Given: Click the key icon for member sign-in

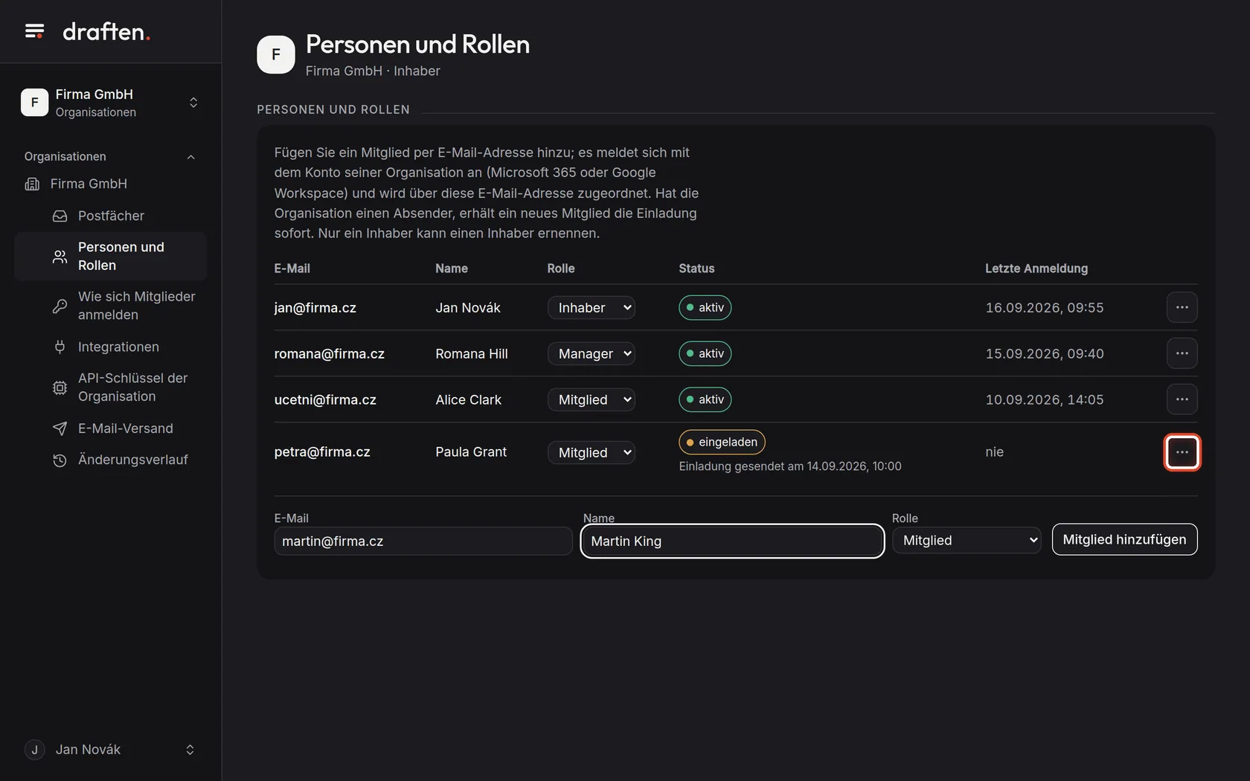Looking at the screenshot, I should point(60,306).
